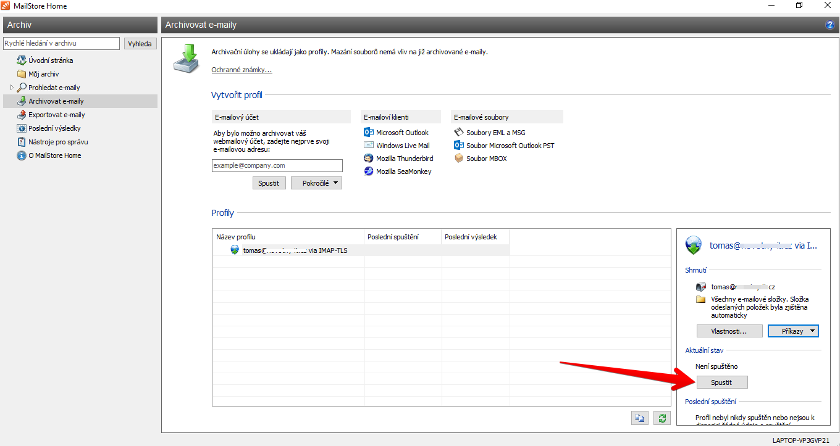This screenshot has width=840, height=446.
Task: Click the Soubor MBOX box icon
Action: (x=459, y=159)
